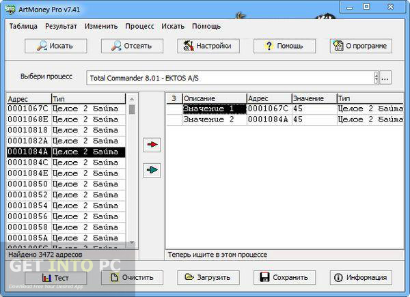
Task: Open the Таблица menu
Action: 23,26
